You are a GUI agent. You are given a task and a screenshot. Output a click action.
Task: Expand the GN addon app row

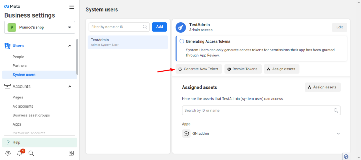[x=338, y=134]
